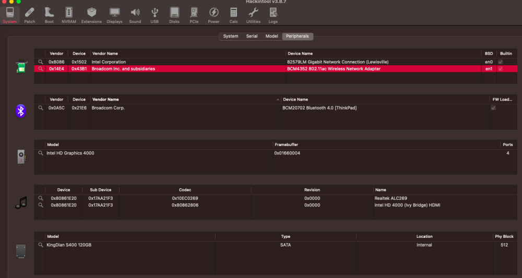This screenshot has height=278, width=522.
Task: Click device ID 0x21E6 in Bluetooth table
Action: coord(79,108)
